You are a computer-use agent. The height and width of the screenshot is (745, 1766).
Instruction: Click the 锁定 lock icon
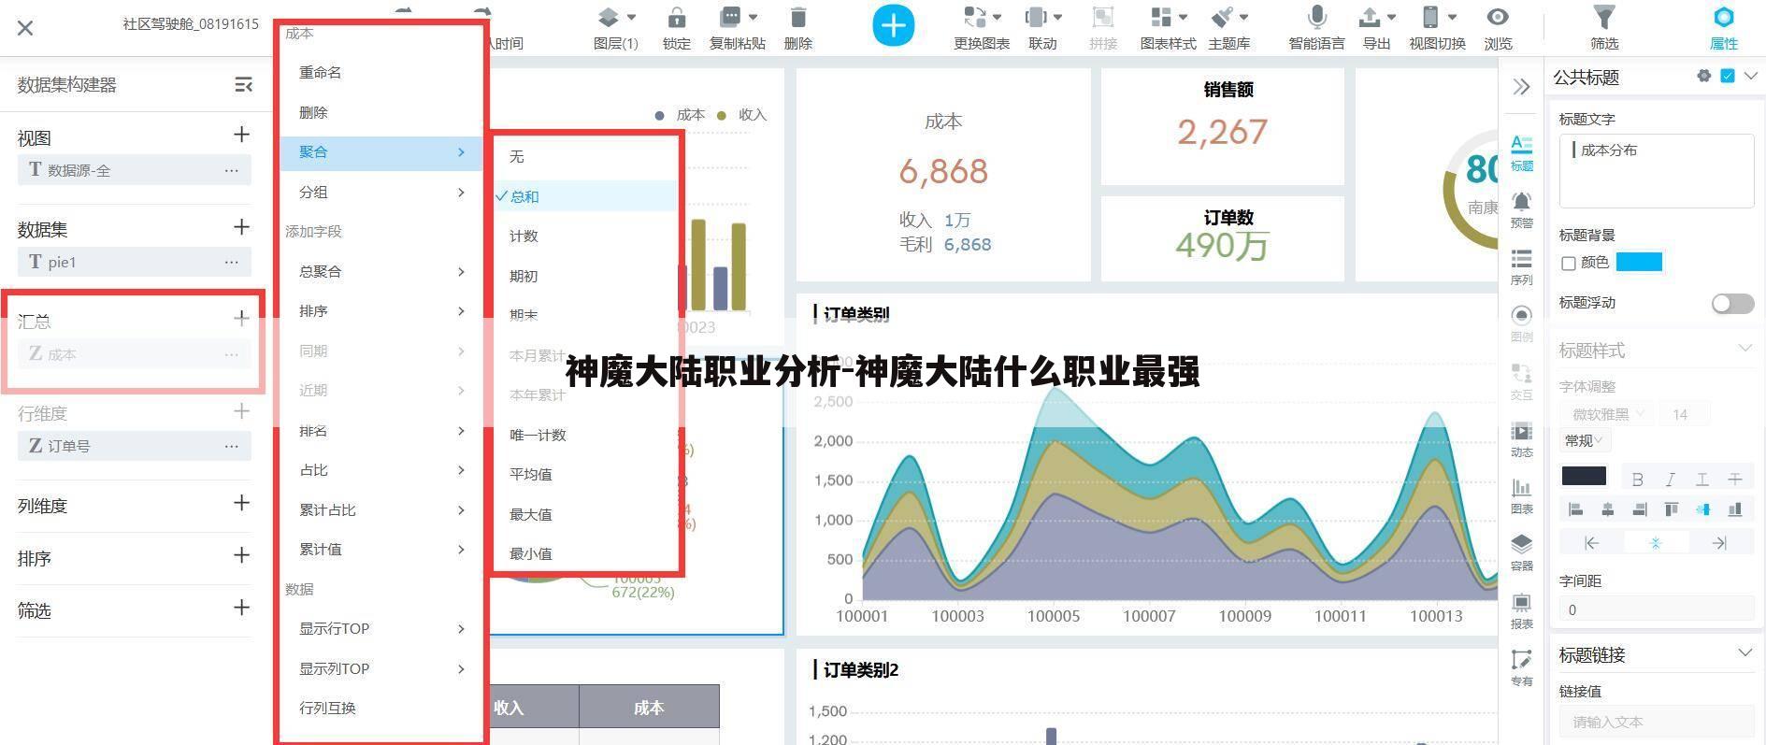[x=676, y=18]
